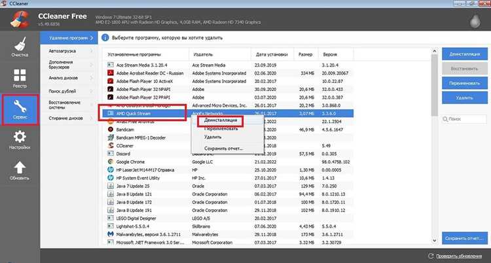Sort by Дата установки column header
Viewport: 491px width, 263px height.
[272, 54]
